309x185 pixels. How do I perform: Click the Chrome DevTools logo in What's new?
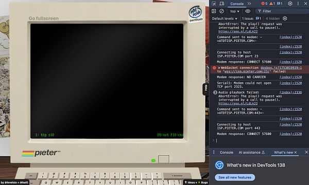pos(219,165)
